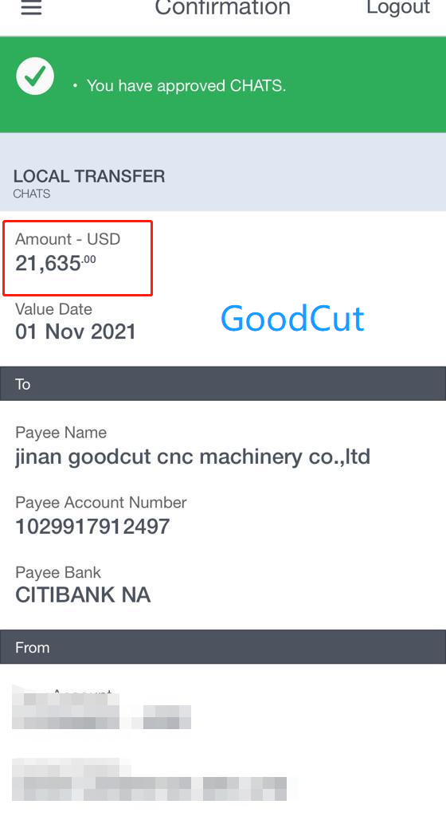Image resolution: width=446 pixels, height=816 pixels.
Task: Click payee account number 1029917912497
Action: pyautogui.click(x=92, y=527)
